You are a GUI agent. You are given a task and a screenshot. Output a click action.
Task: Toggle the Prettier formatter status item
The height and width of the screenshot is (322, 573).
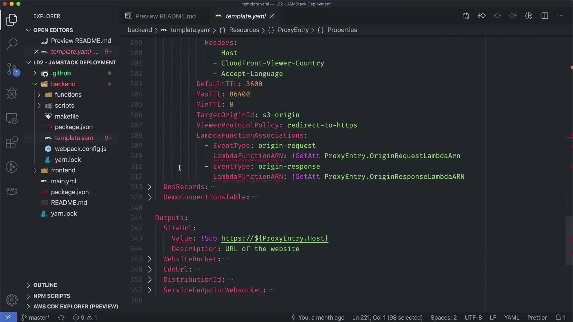[x=537, y=318]
